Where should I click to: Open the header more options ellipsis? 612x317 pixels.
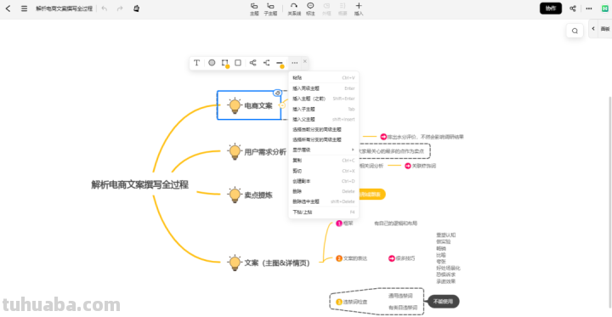click(x=589, y=8)
